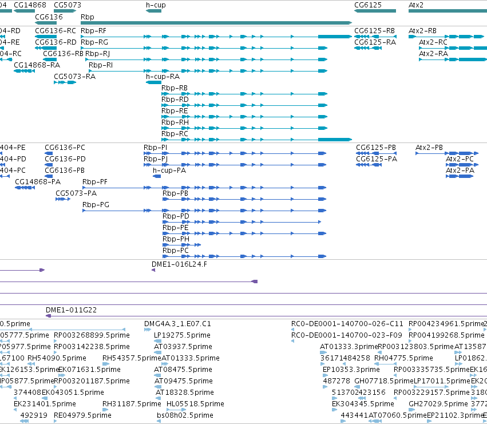Click protein Rbp-PI label

pos(155,148)
